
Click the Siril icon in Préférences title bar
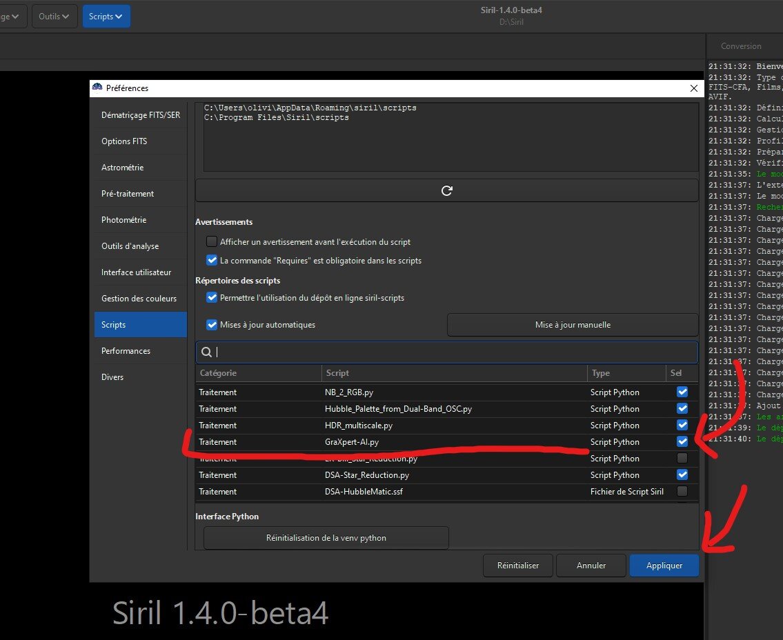click(97, 88)
